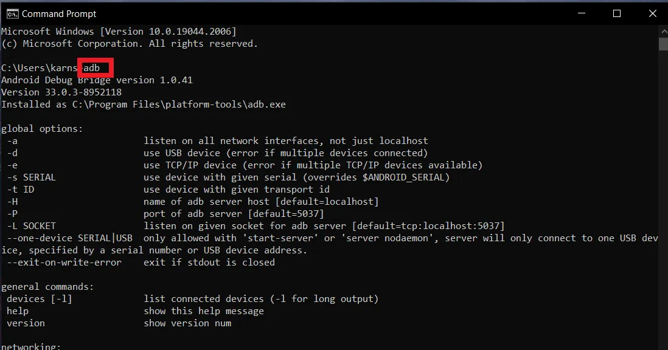Click the 'help' command entry

tap(18, 311)
